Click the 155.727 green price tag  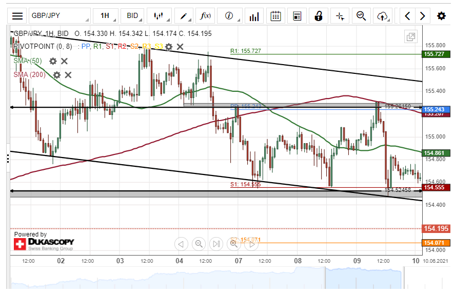pos(436,54)
